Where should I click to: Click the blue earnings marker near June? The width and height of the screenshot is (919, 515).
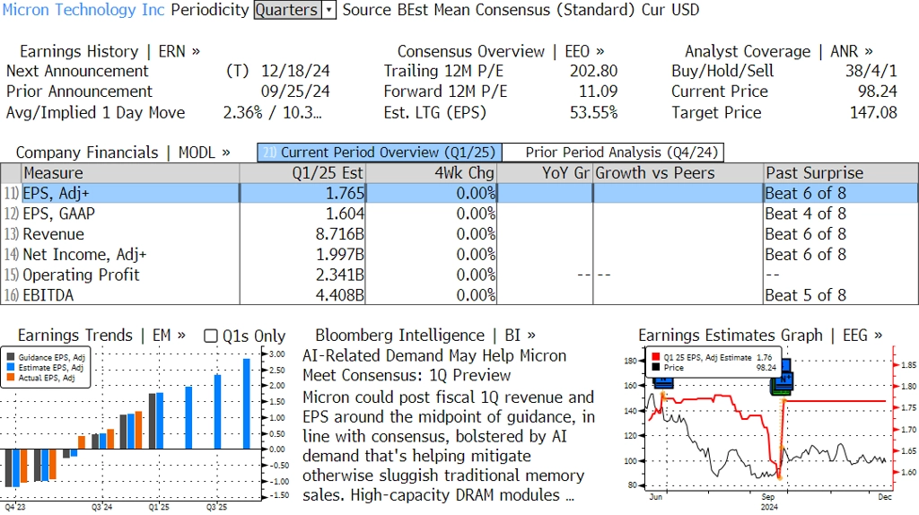coord(663,381)
